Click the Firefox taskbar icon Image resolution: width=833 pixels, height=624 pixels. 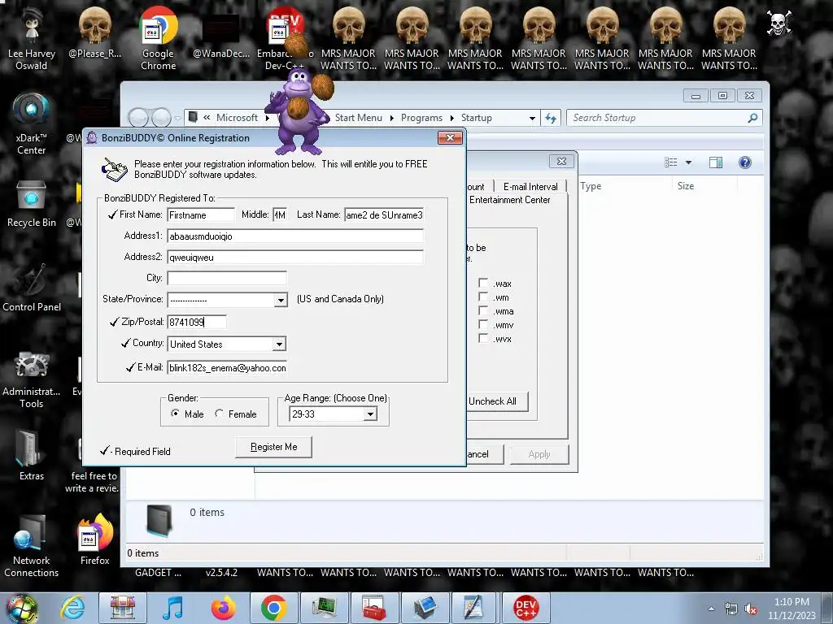coord(223,608)
